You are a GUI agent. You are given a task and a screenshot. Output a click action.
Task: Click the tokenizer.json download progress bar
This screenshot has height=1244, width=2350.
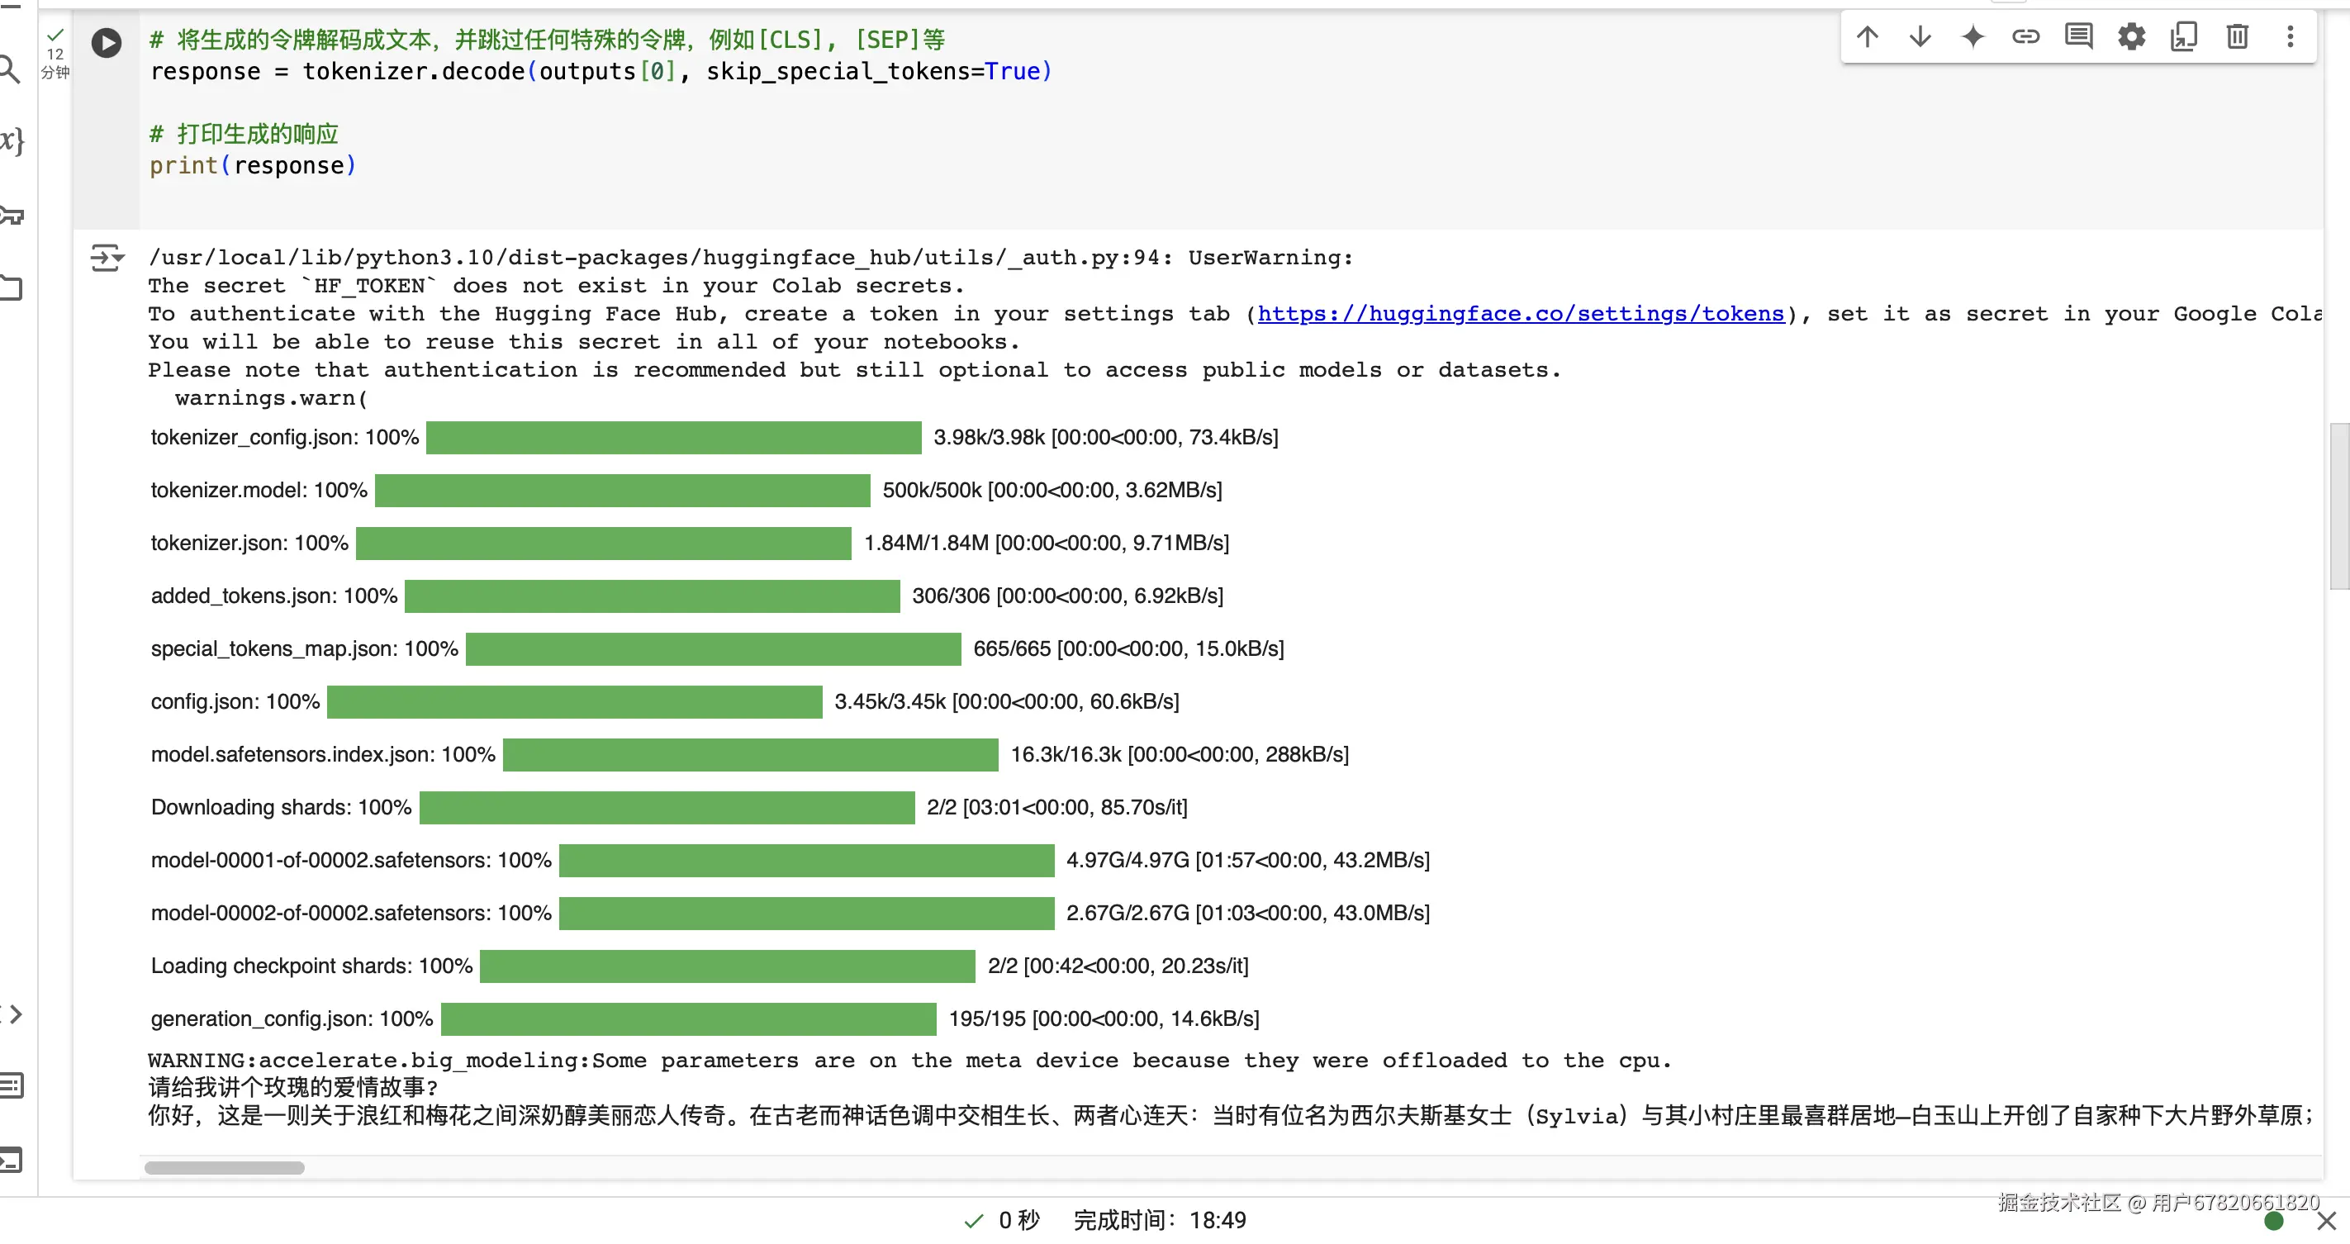605,543
